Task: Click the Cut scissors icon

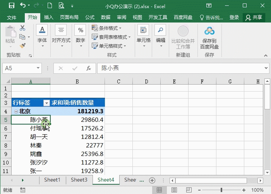Action: click(x=22, y=28)
